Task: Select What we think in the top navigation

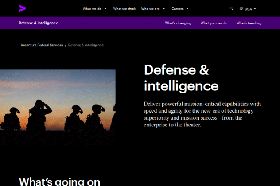Action: pos(124,9)
